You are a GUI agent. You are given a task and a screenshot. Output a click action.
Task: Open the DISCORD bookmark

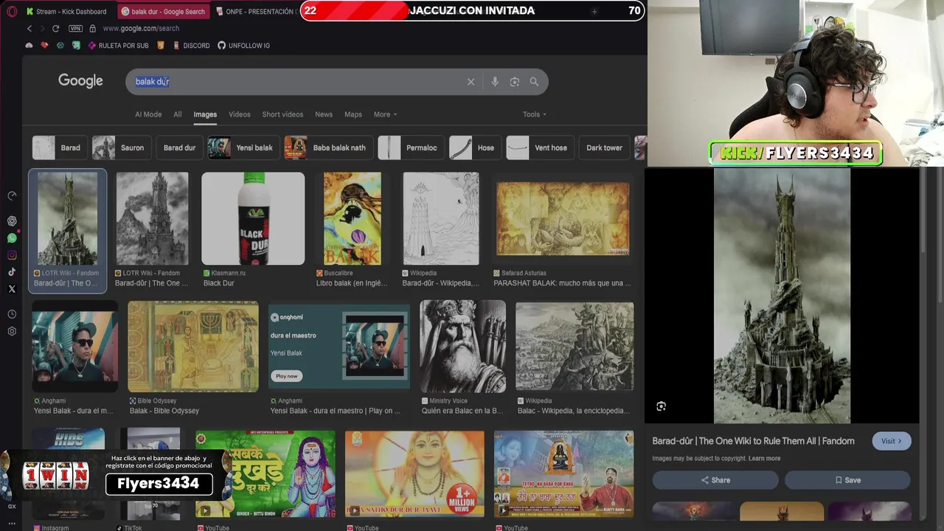191,46
